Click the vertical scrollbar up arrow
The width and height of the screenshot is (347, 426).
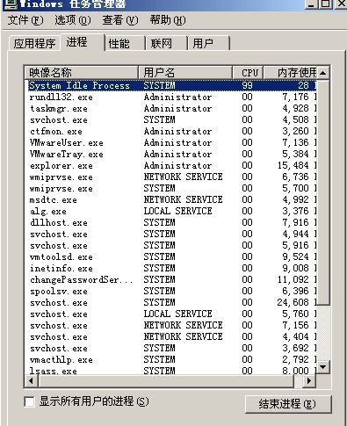[x=323, y=73]
